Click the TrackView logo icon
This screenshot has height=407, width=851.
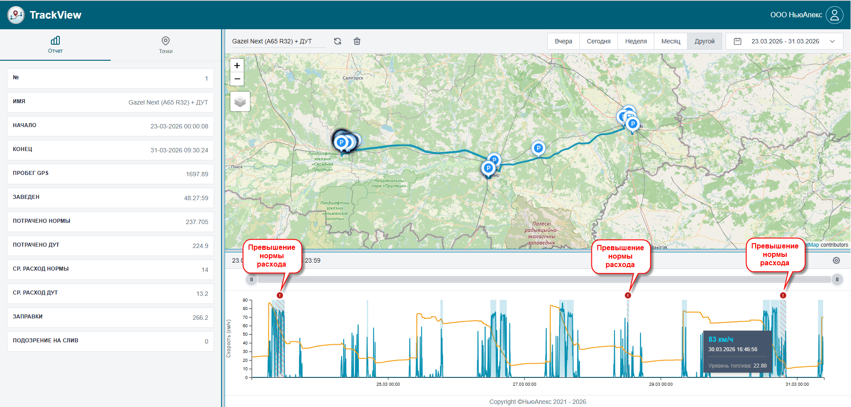[16, 15]
